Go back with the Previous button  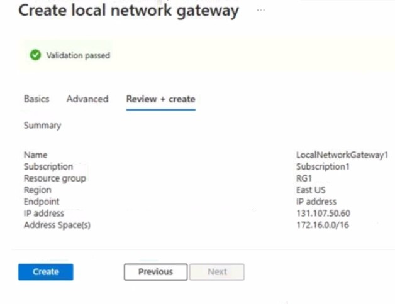point(156,272)
